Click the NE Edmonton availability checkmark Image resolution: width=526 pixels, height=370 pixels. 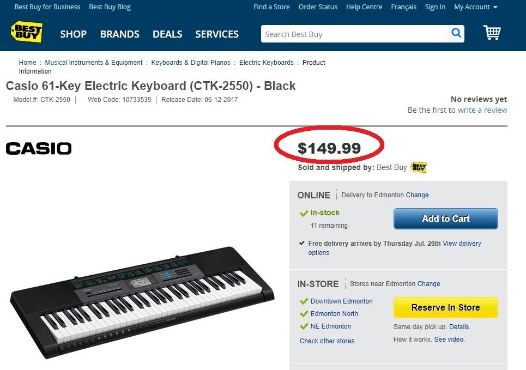coord(304,326)
